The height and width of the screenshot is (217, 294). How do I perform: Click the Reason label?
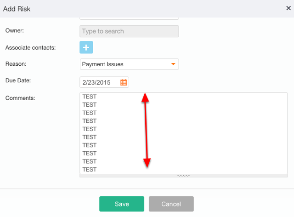click(16, 64)
